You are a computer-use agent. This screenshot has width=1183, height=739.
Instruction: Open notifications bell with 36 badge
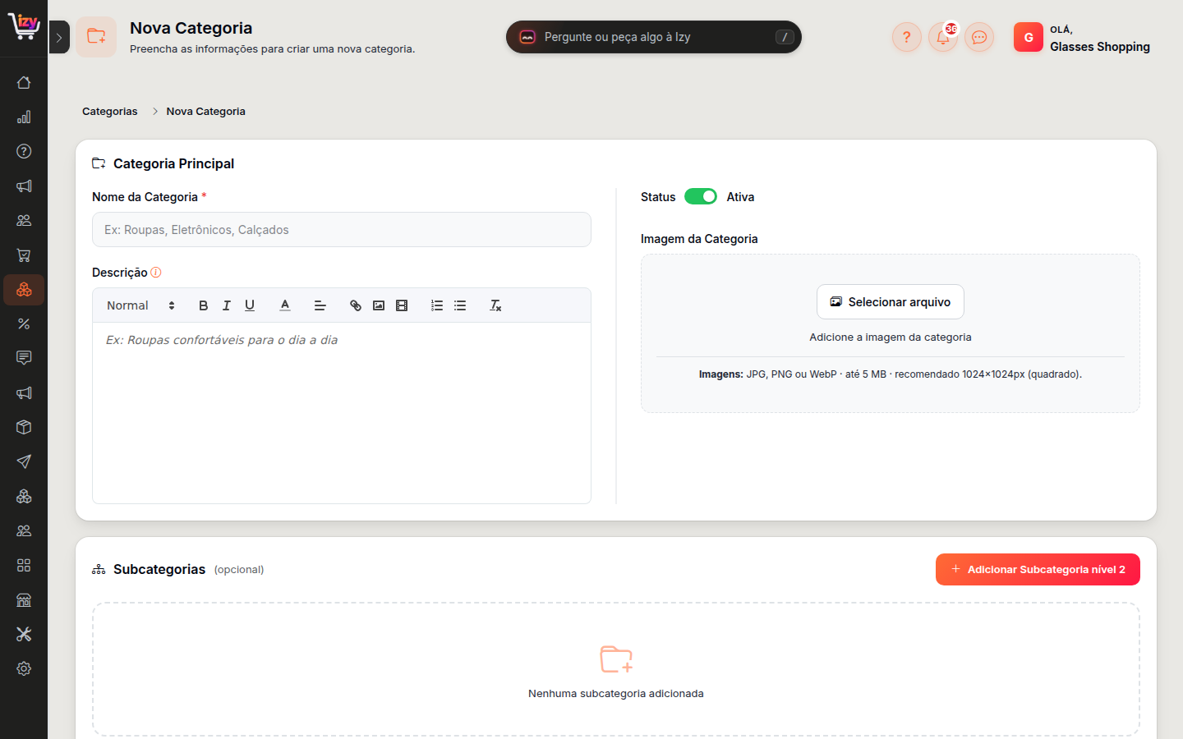click(x=943, y=37)
